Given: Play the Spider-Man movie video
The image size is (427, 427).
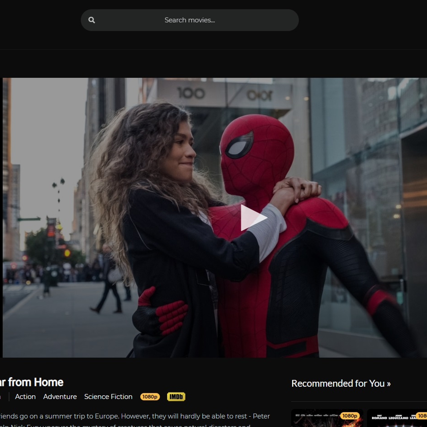Looking at the screenshot, I should pos(254,218).
